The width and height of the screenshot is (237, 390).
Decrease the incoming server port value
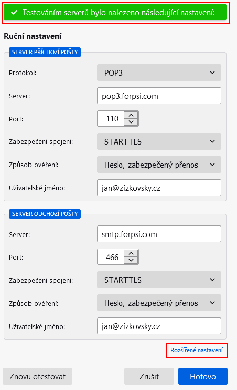(x=131, y=122)
